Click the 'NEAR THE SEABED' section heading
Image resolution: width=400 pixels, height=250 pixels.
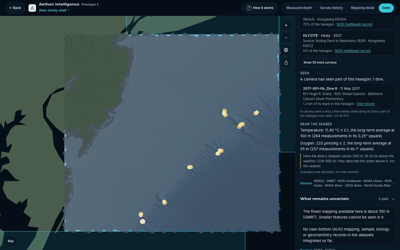(316, 124)
